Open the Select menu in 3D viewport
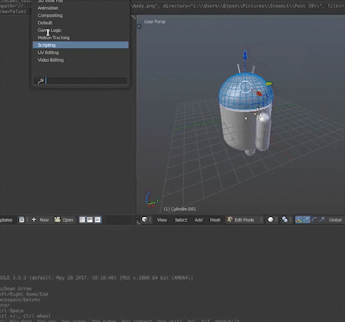The image size is (345, 322). click(x=181, y=220)
